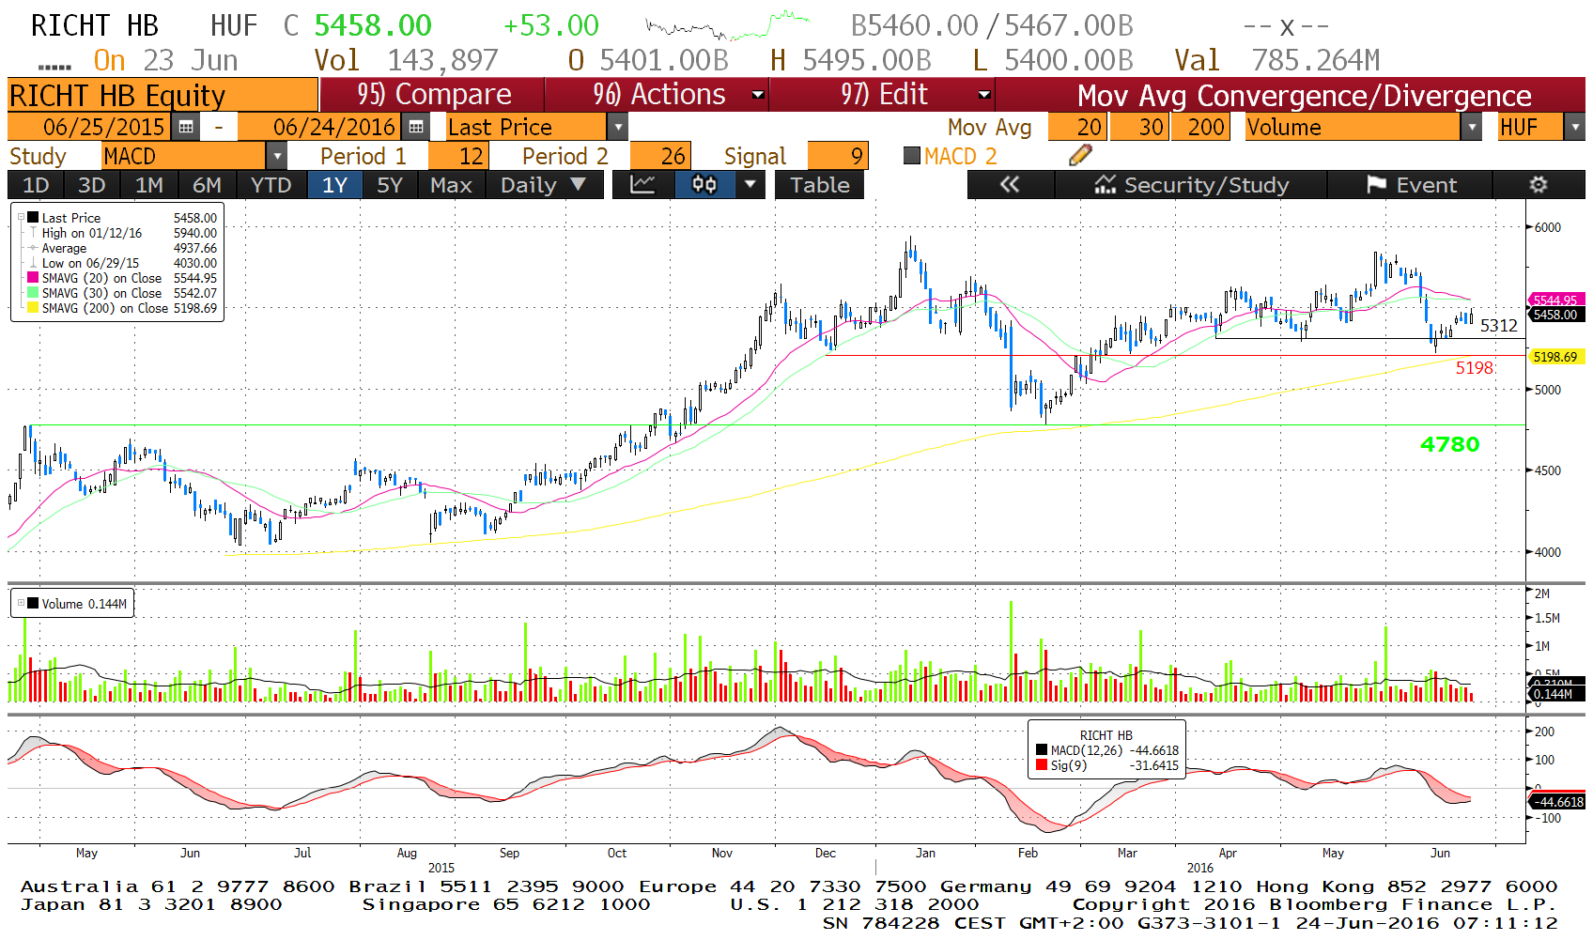Click the -44.6618 MACD axis label
This screenshot has height=940, width=1593.
1558,802
